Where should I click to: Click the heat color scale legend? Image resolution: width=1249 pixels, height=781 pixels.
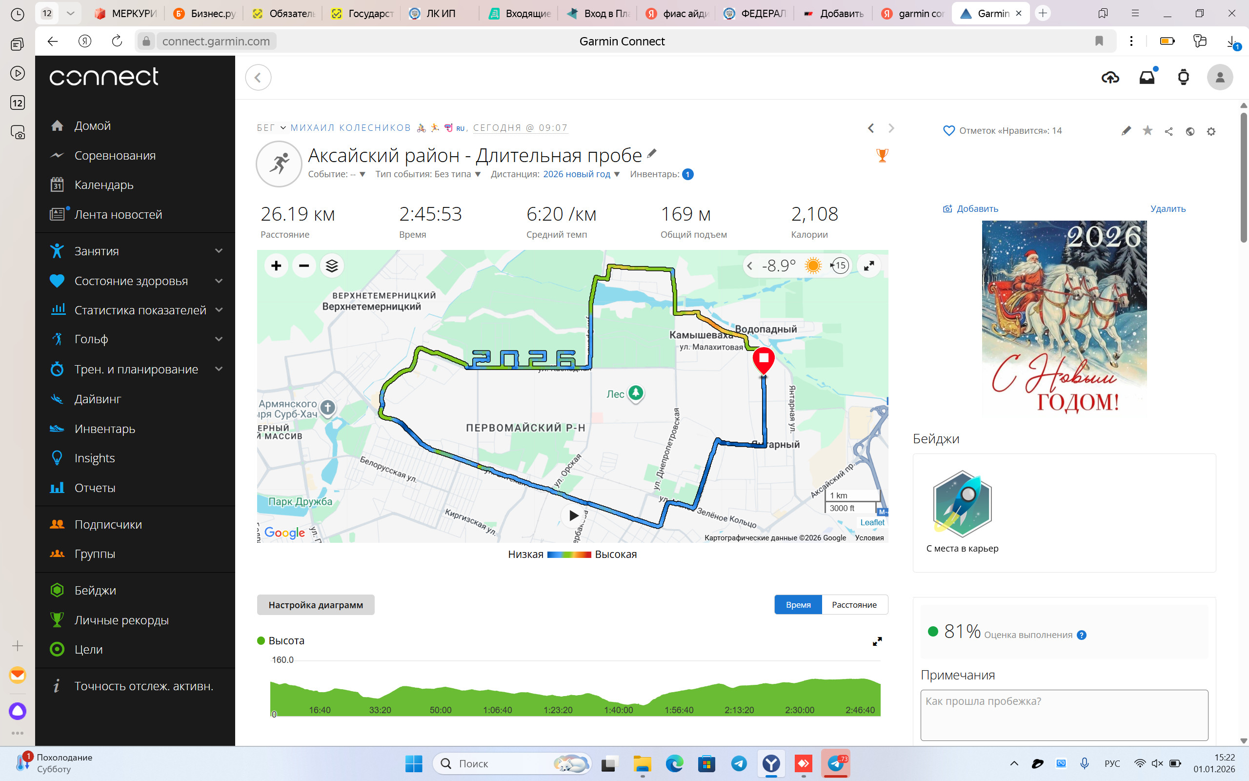point(569,555)
